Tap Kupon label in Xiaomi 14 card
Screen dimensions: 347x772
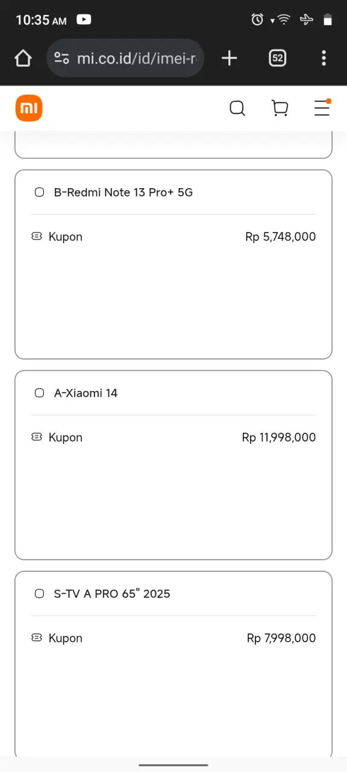coord(66,438)
